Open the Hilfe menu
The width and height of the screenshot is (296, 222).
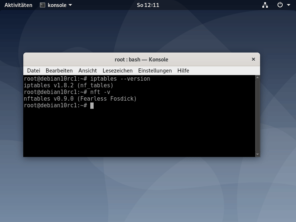(x=184, y=70)
